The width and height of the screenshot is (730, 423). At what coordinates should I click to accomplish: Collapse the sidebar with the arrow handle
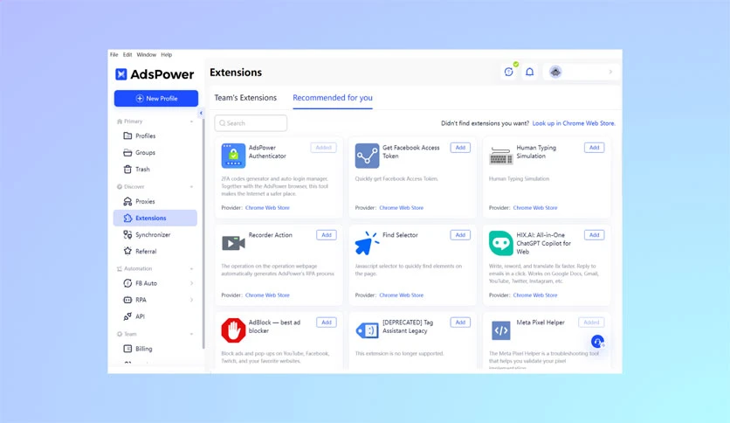201,114
